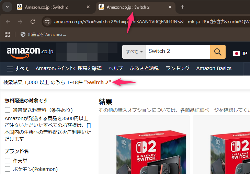
Task: Click the site info icon in address bar
Action: tap(48, 22)
